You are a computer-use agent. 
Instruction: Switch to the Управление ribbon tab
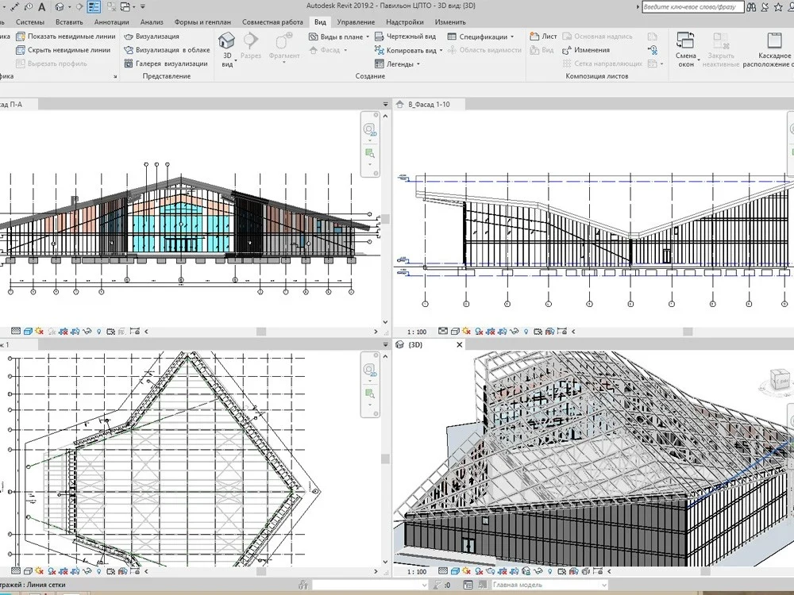click(356, 22)
